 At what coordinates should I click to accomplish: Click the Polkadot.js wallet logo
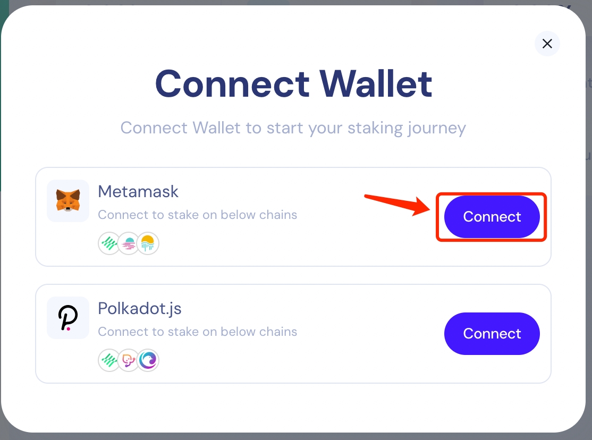click(x=68, y=318)
